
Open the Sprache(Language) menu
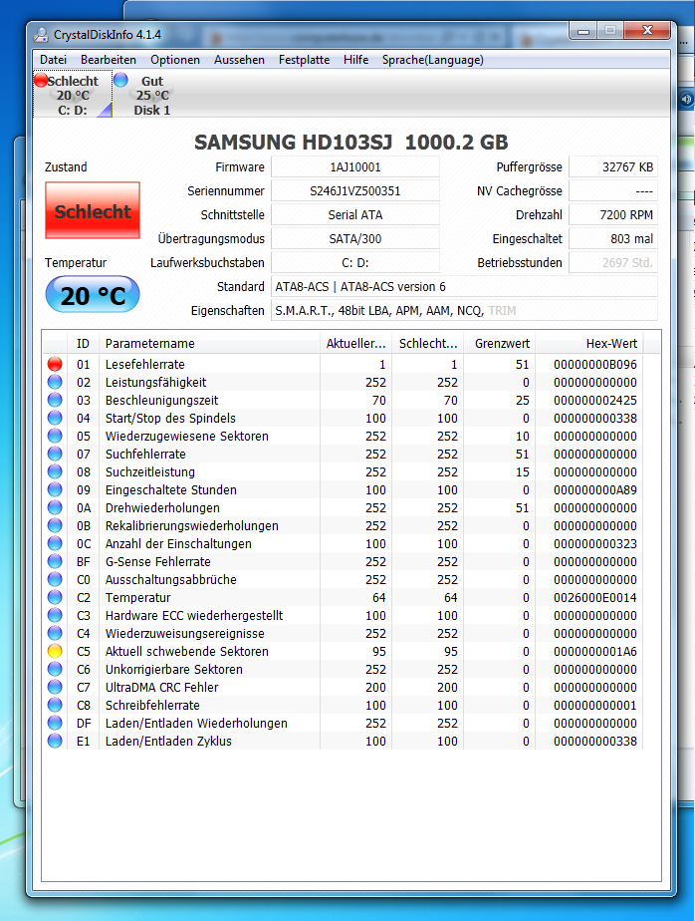pos(432,60)
